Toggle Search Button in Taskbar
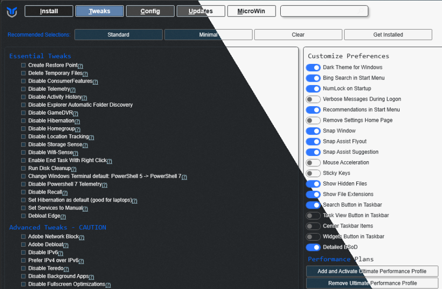Viewport: 442px width, 289px height. click(x=313, y=205)
